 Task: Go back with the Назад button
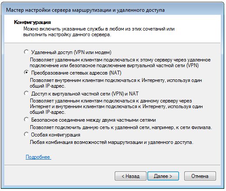coord(130,176)
